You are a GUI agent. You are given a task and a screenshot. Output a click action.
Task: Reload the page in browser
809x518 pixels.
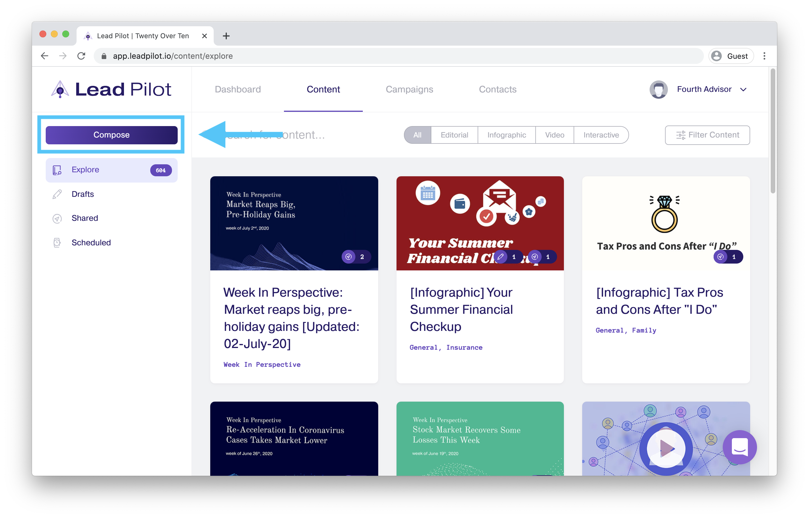pos(81,56)
